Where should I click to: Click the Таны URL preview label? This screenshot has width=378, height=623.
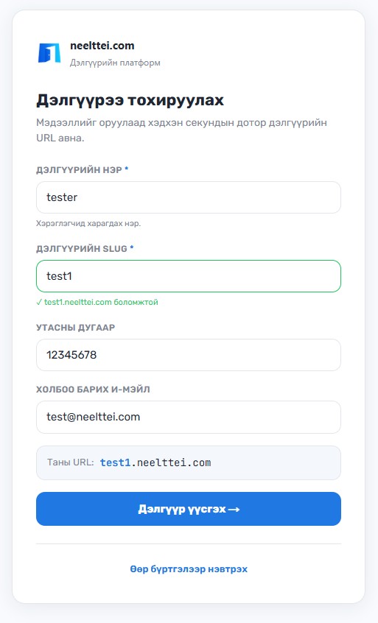tap(70, 462)
